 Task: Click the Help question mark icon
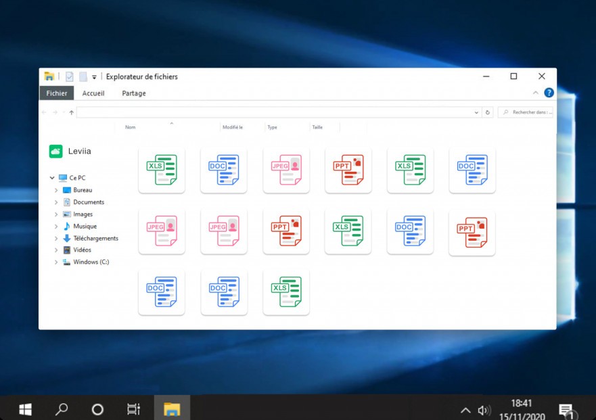[549, 93]
